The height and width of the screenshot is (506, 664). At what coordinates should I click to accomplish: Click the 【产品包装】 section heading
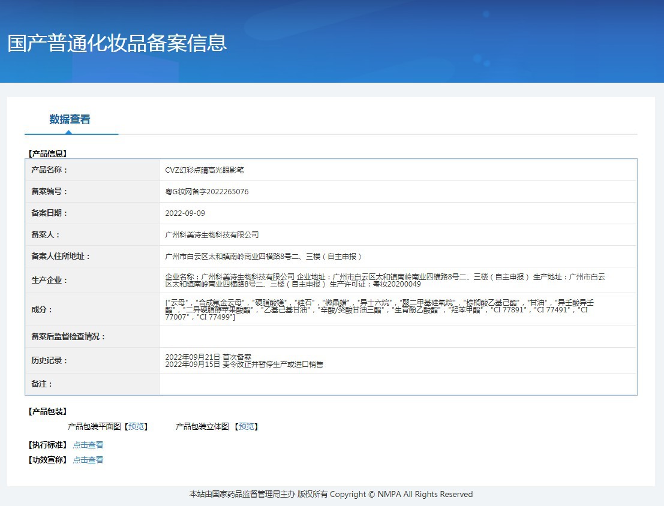pos(47,411)
